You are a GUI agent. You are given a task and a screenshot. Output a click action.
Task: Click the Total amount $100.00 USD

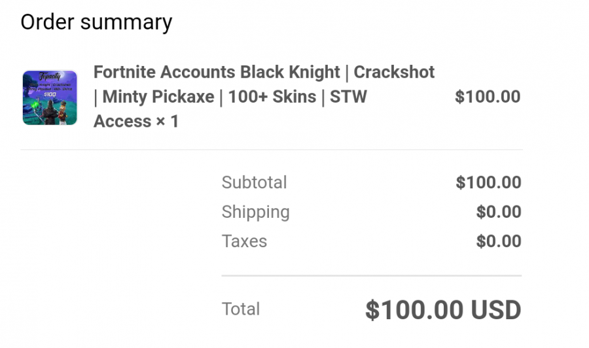tap(443, 310)
